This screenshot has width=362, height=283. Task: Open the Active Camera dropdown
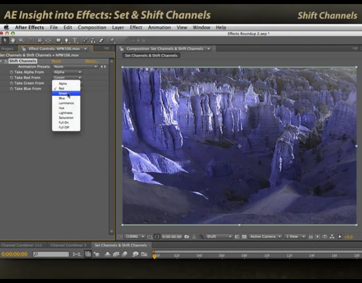point(265,237)
